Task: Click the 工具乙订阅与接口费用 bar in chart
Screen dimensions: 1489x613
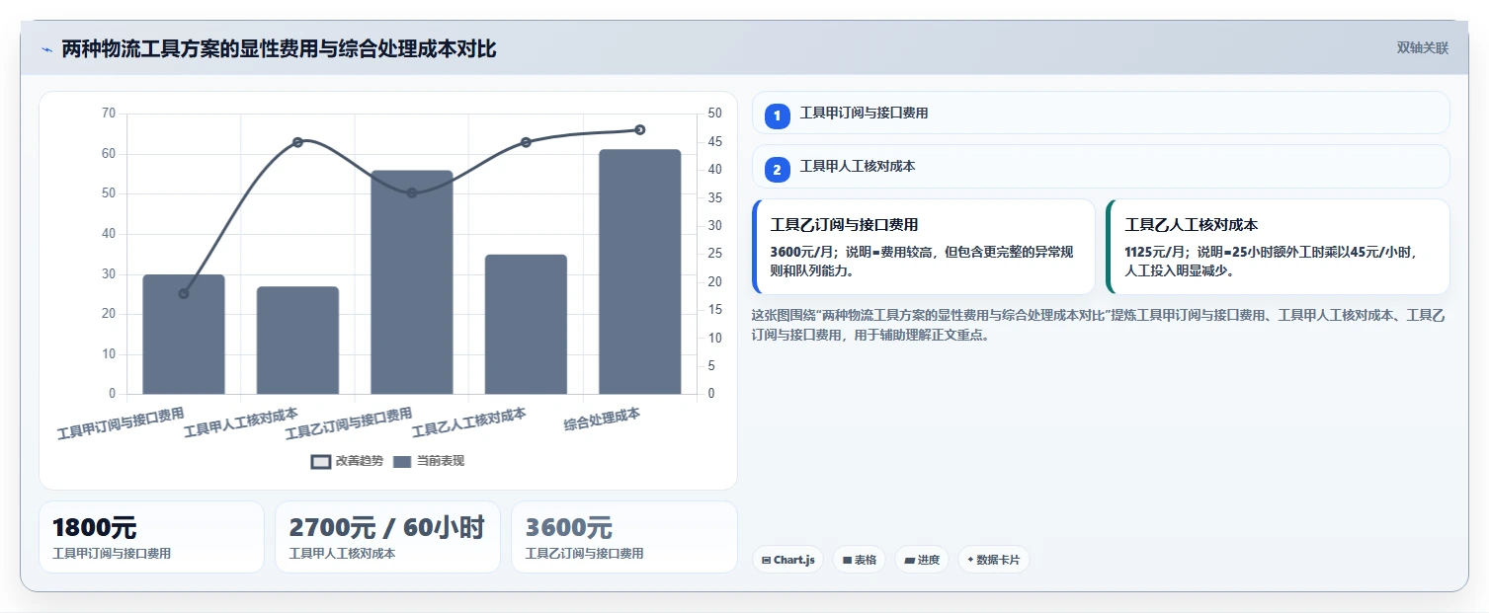Action: (x=411, y=282)
